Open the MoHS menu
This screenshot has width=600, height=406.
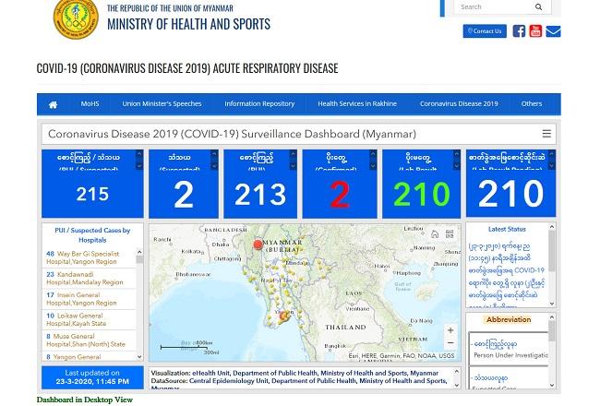[90, 104]
